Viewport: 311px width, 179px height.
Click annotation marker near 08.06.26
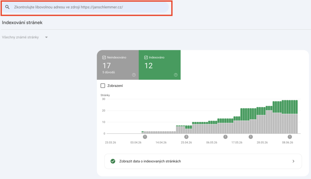[x=290, y=137]
